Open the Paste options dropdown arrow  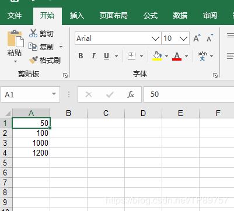coord(15,62)
